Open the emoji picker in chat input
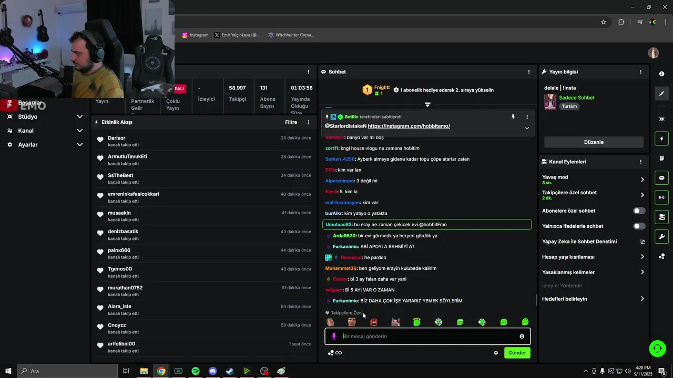Screen dimensions: 673x378 point(522,337)
